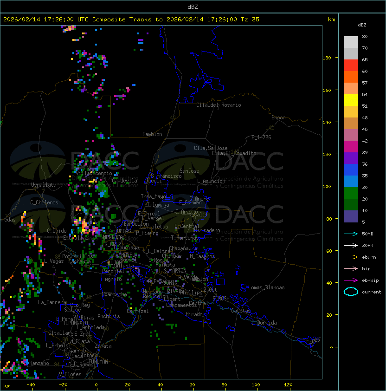Click the 'eb+bip' legend label
The image size is (386, 391).
(370, 280)
